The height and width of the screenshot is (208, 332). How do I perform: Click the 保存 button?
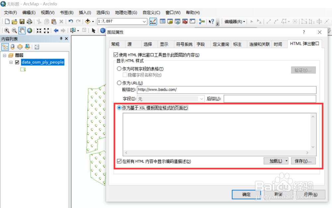click(303, 161)
